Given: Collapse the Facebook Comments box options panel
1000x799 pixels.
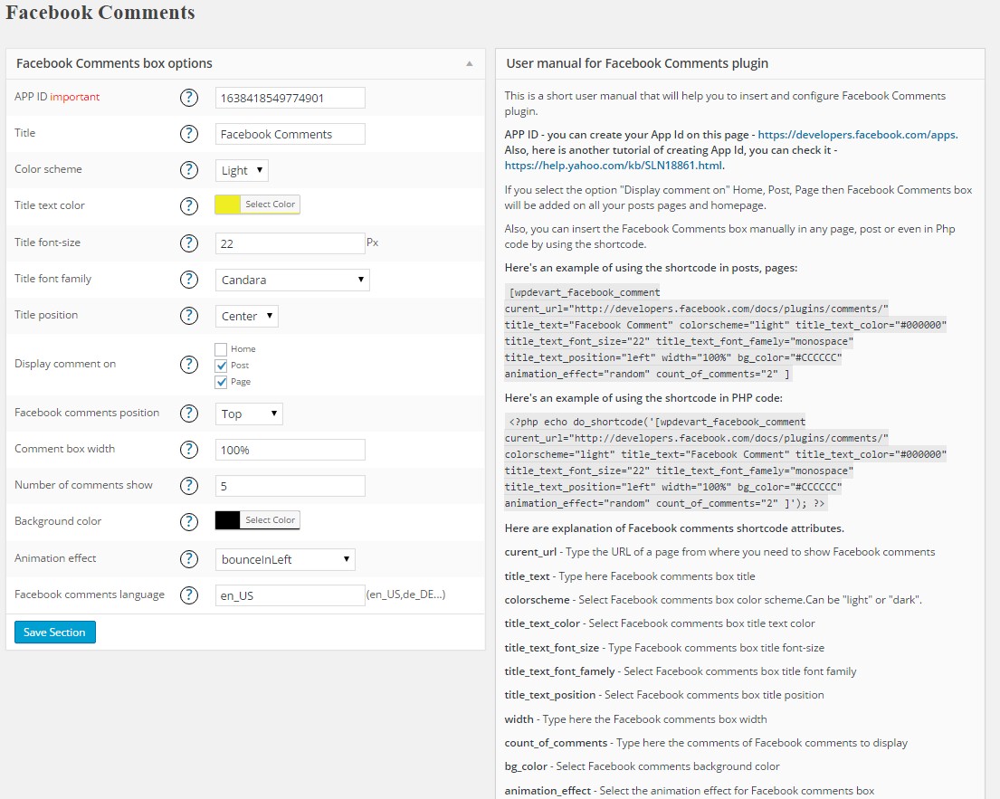Looking at the screenshot, I should pos(469,63).
